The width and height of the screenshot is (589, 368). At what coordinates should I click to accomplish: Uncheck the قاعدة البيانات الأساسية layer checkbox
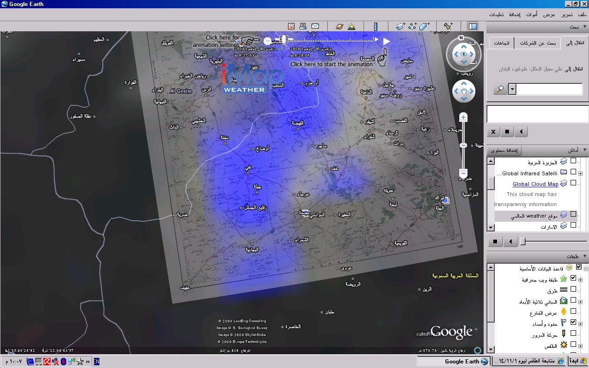pyautogui.click(x=579, y=267)
